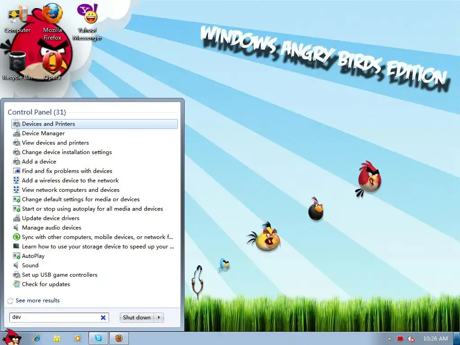Switch to Firefox in the taskbar
This screenshot has width=460, height=345.
[119, 338]
